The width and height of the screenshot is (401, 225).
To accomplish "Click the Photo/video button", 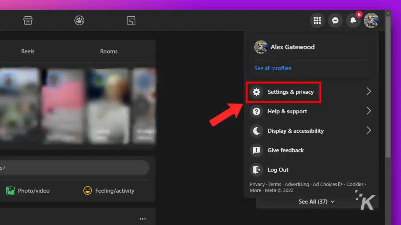I will click(28, 191).
